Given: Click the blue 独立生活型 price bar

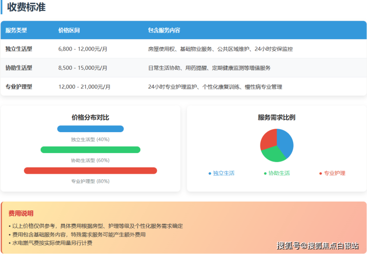Looking at the screenshot, I should (x=90, y=129).
